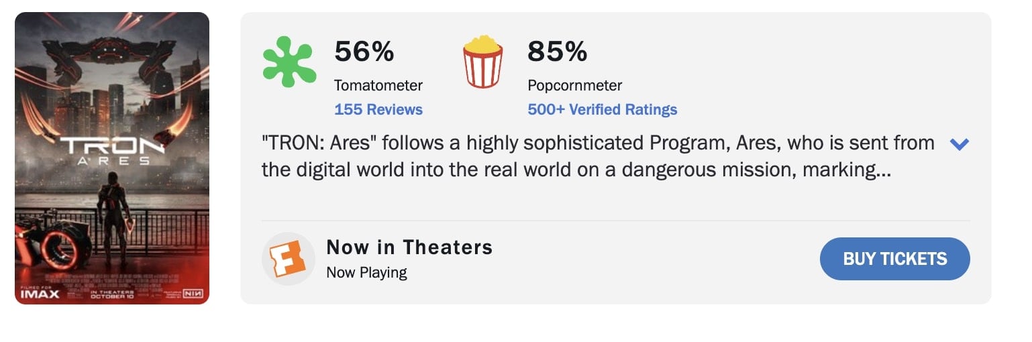Open the 155 Reviews link
The image size is (1032, 342).
(378, 109)
